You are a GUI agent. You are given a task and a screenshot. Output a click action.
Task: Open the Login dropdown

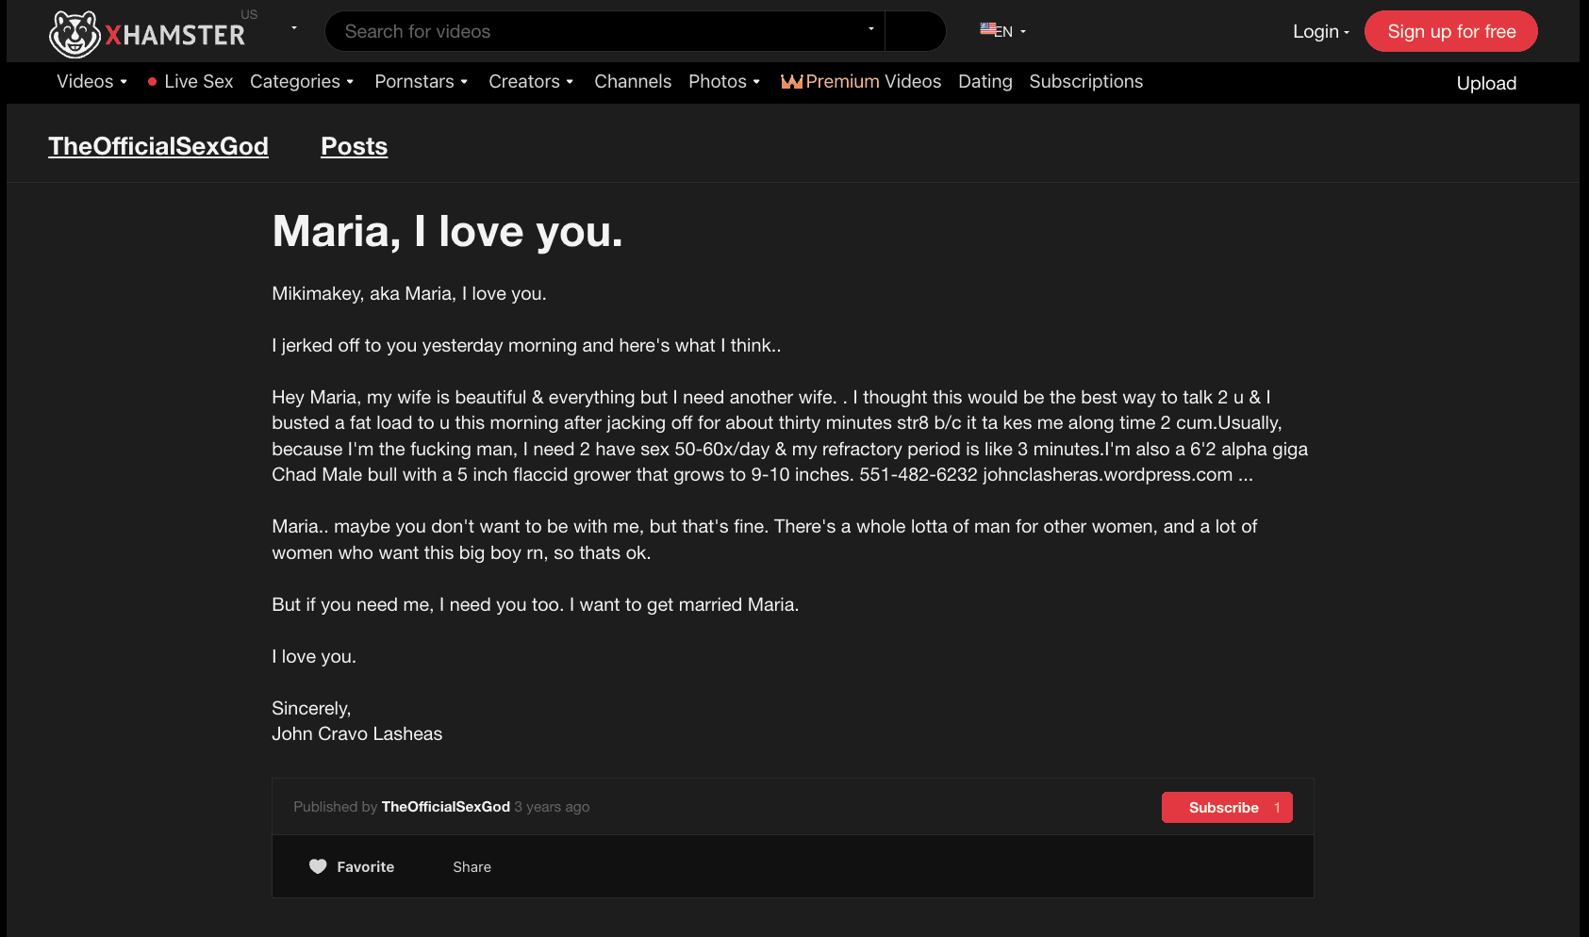pos(1321,31)
